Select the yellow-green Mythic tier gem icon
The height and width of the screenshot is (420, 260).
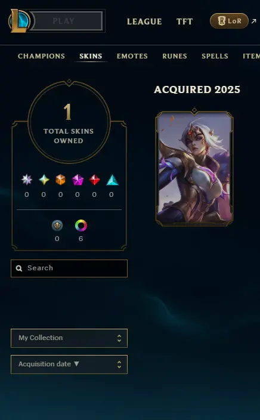coord(44,180)
